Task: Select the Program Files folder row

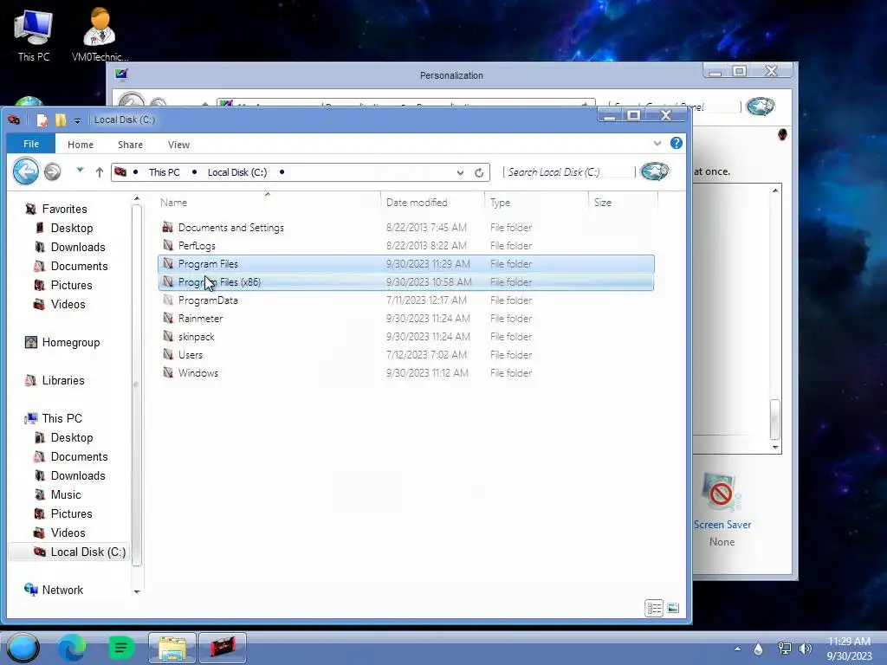Action: [405, 263]
